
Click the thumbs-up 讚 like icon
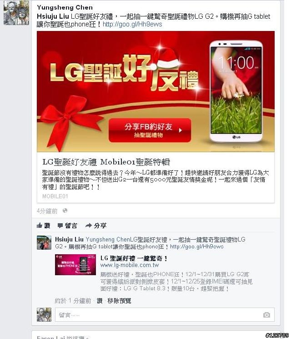point(39,226)
